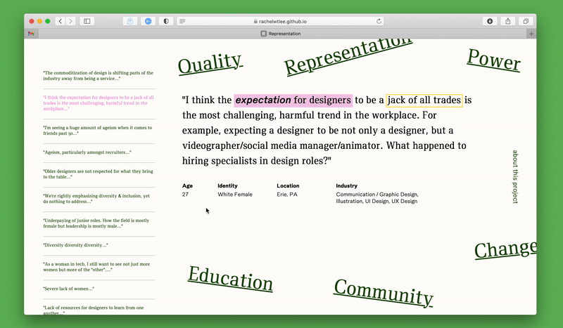The height and width of the screenshot is (328, 563).
Task: Click the 'Identity' column label
Action: click(x=227, y=185)
